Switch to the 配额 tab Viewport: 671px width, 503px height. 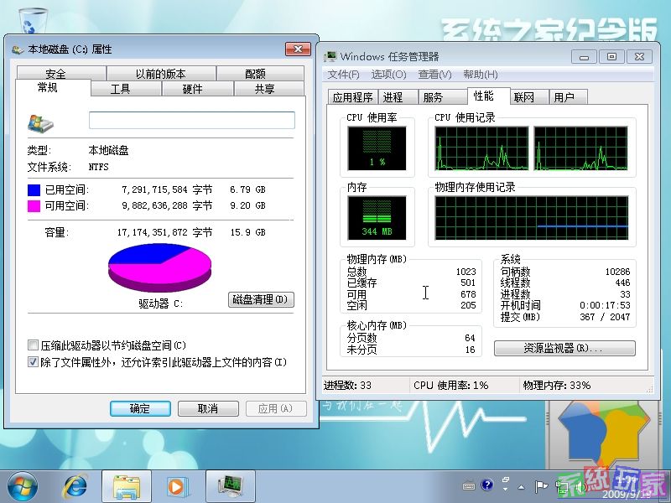click(x=260, y=73)
